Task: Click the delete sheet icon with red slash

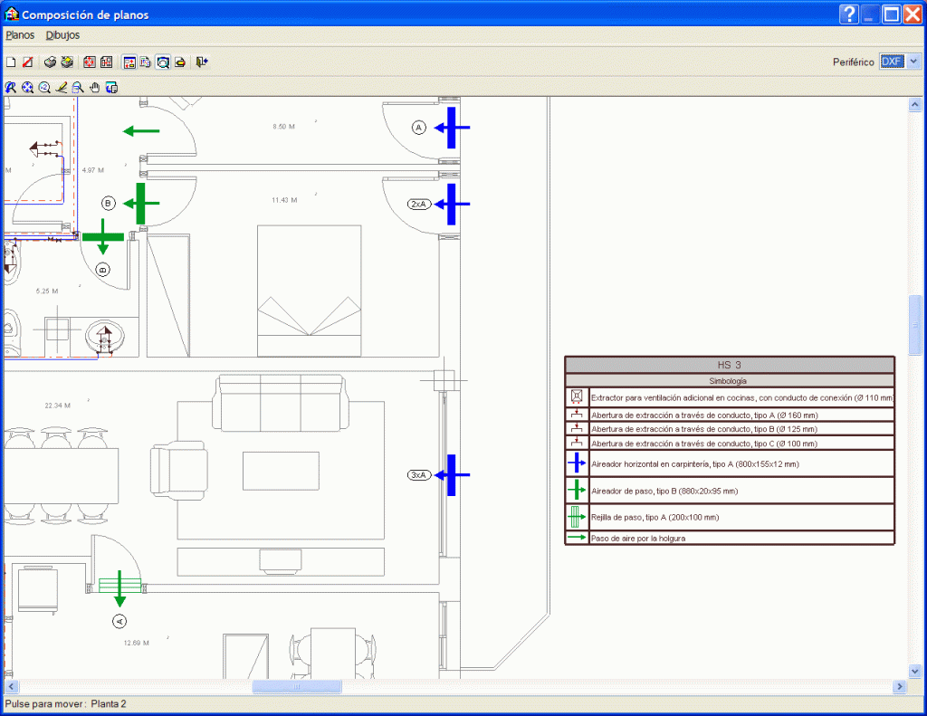Action: click(27, 62)
